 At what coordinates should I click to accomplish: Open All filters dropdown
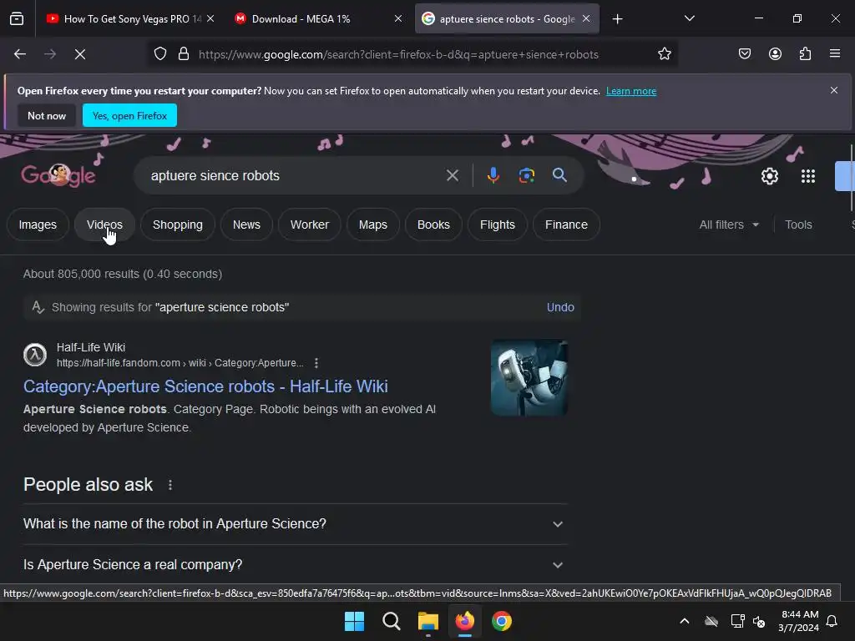pos(729,225)
